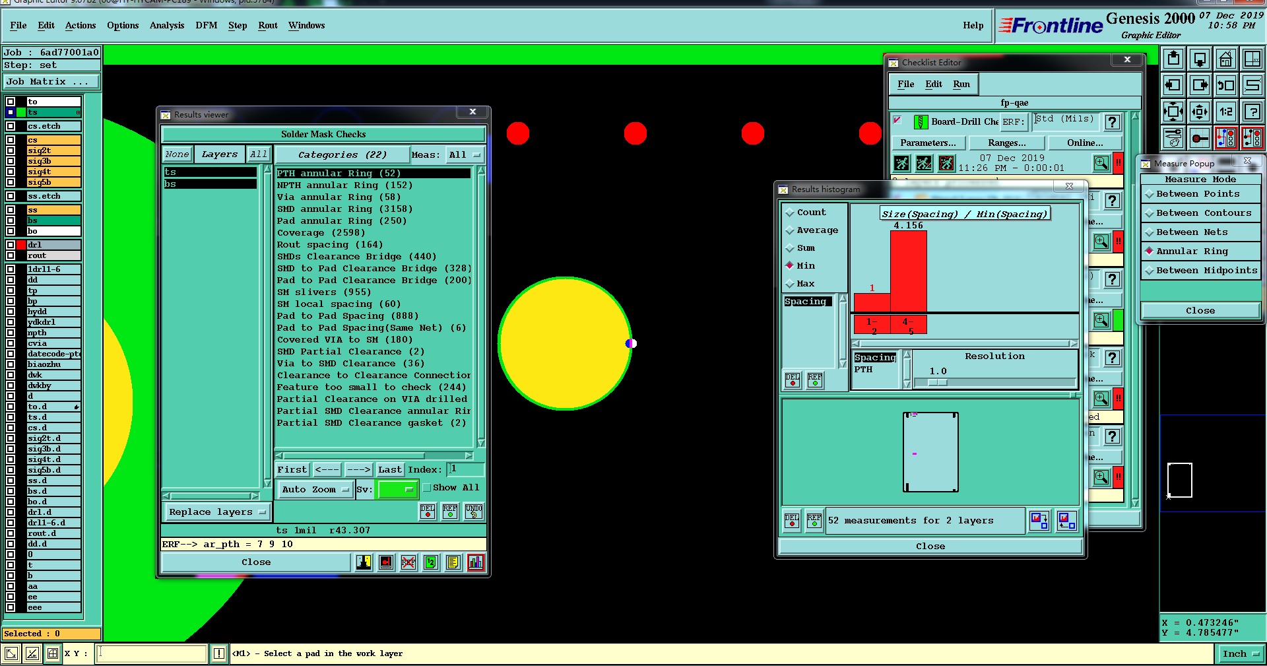
Task: Click the board overview thumbnail in histogram
Action: [x=930, y=453]
